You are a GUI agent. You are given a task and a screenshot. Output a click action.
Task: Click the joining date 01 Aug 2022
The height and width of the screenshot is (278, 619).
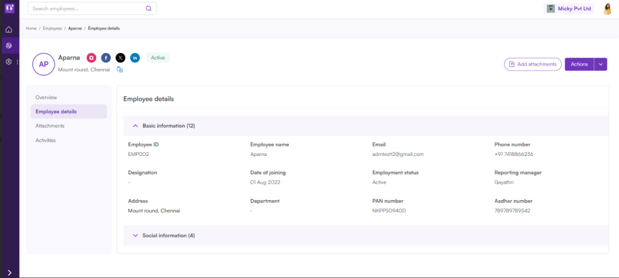[265, 183]
